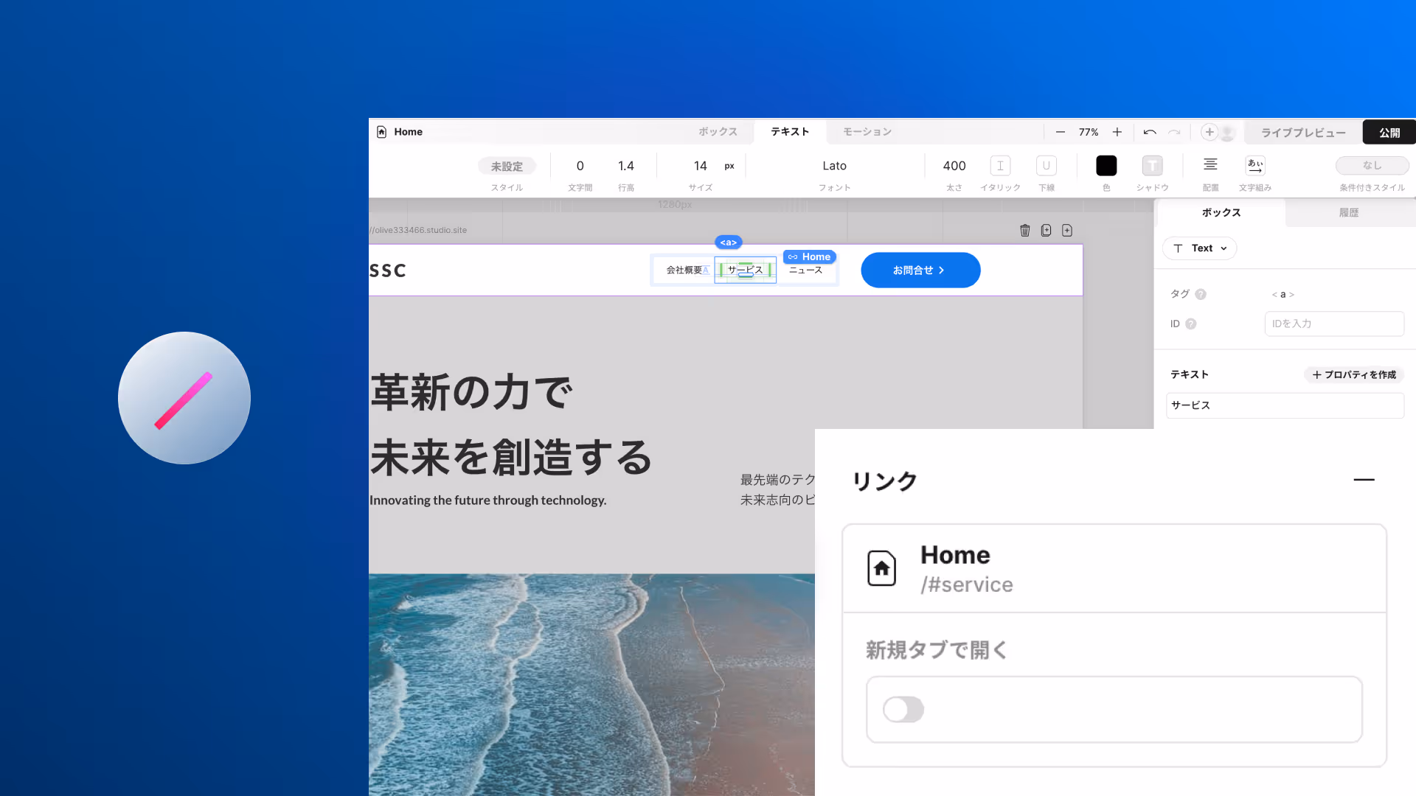Click the duplicate page icon

(1046, 231)
